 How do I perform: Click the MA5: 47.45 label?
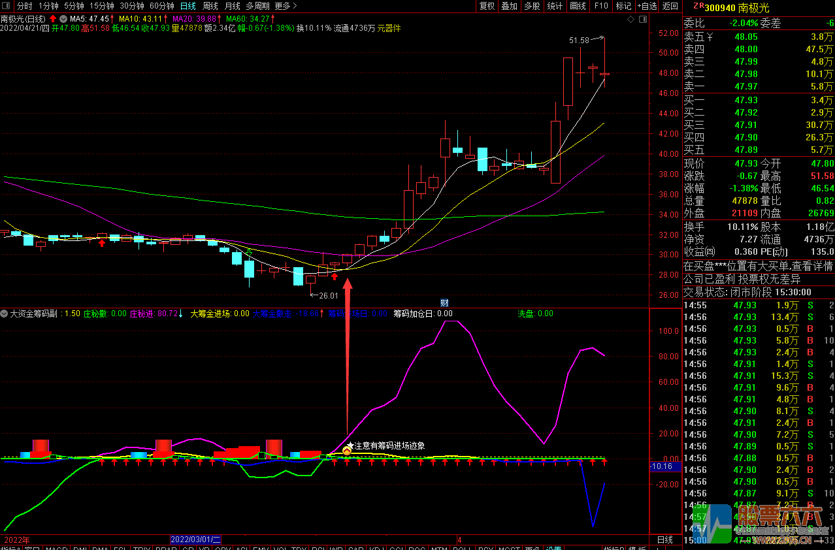point(91,18)
